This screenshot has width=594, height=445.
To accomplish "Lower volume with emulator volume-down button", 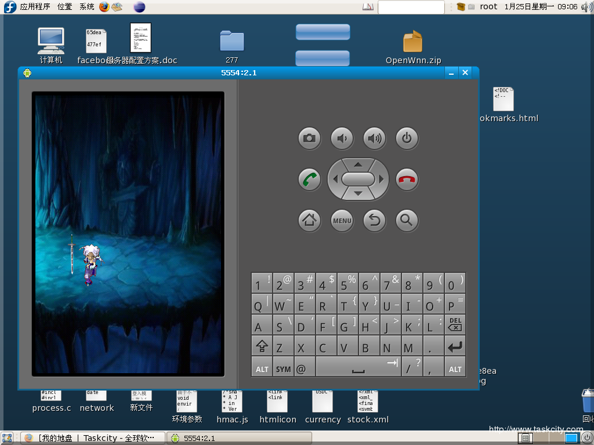I will click(342, 138).
